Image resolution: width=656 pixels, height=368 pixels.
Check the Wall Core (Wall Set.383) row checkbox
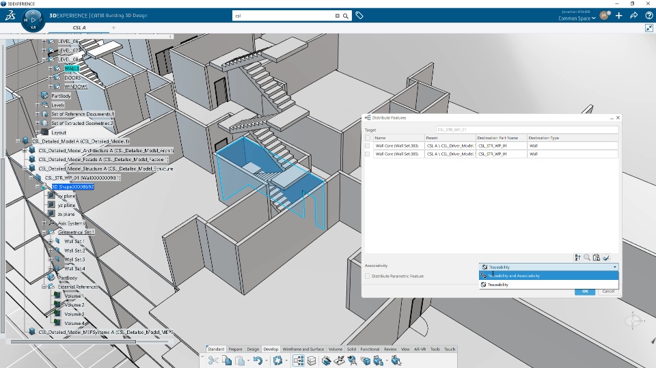[368, 146]
